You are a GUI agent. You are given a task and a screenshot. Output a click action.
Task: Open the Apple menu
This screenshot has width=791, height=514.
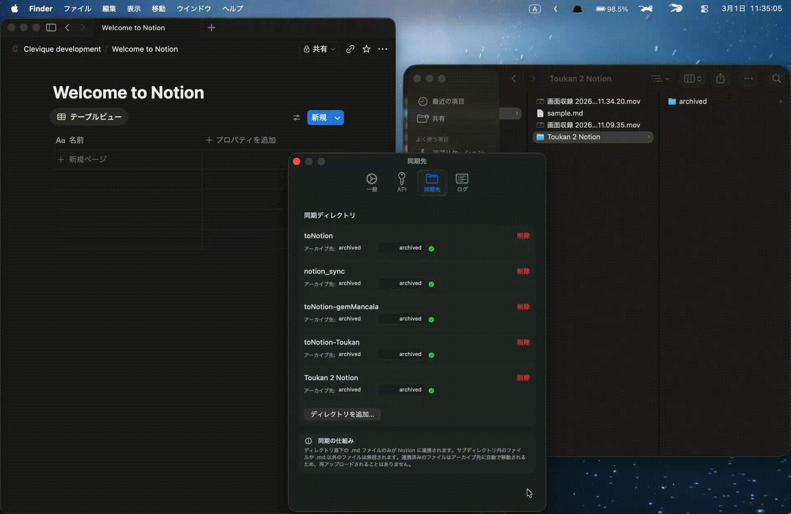pos(14,9)
